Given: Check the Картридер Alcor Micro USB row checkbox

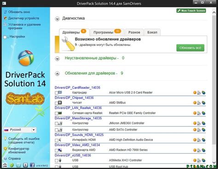Looking at the screenshot, I should pos(57,93).
